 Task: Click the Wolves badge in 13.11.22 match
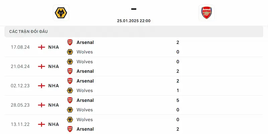click(70, 120)
